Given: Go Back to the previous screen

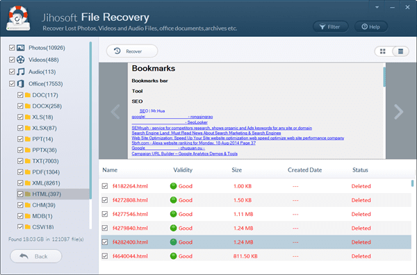Looking at the screenshot, I should [36, 256].
